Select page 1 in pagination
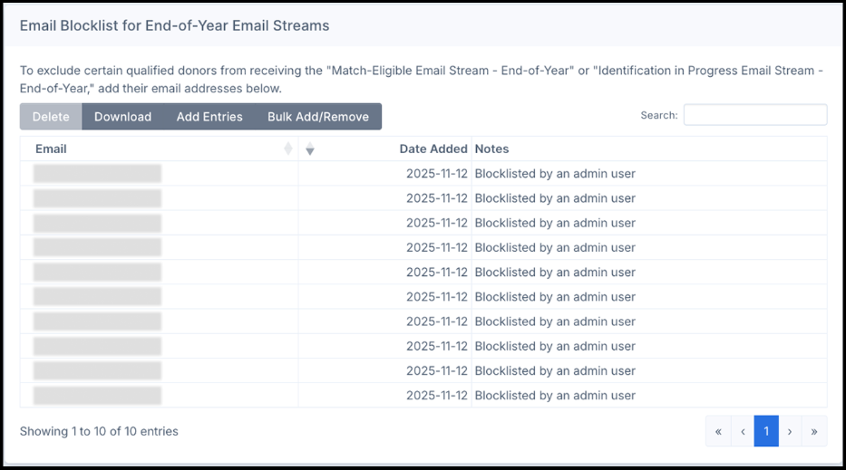Image resolution: width=846 pixels, height=470 pixels. (x=766, y=431)
